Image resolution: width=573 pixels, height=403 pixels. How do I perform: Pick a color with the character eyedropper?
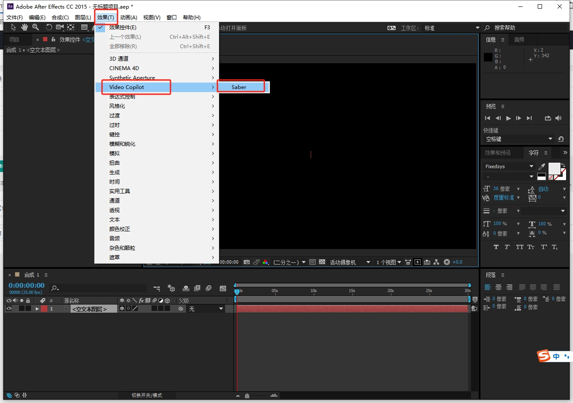point(542,166)
